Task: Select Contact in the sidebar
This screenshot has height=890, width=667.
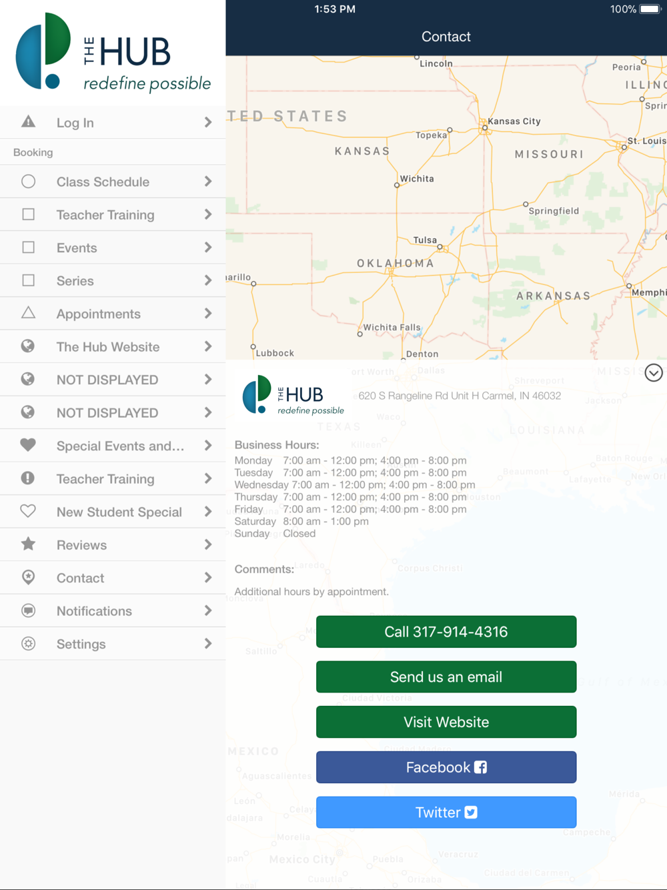Action: click(113, 578)
